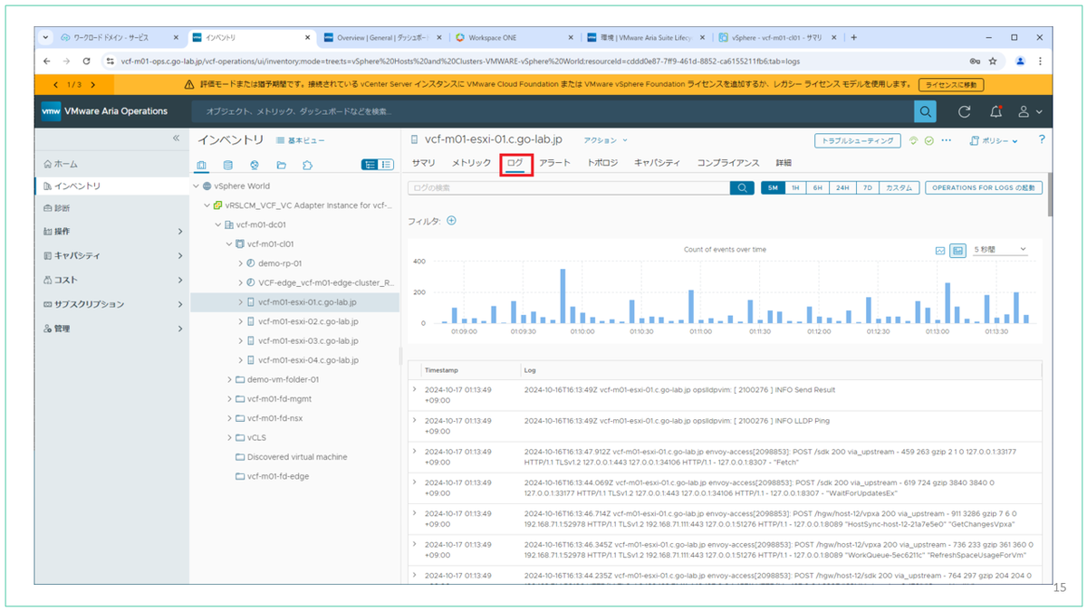This screenshot has height=611, width=1087.
Task: Expand the vcf-m01-fd-nsx folder
Action: pyautogui.click(x=228, y=418)
